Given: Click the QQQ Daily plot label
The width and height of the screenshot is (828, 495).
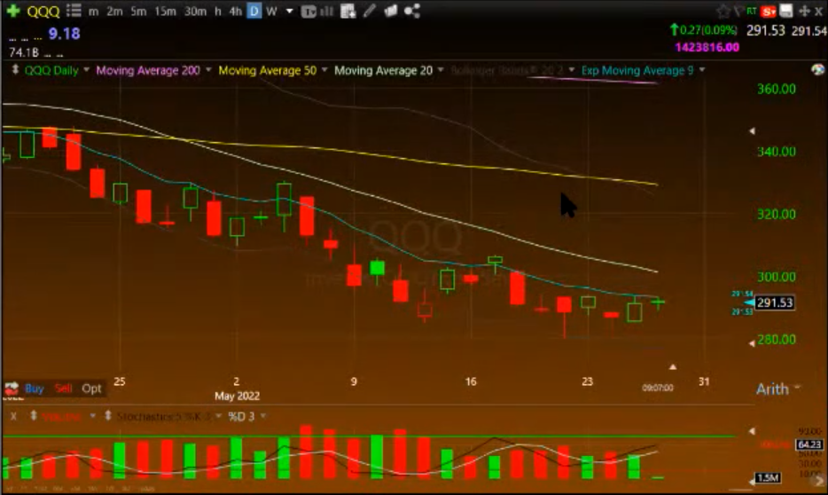Looking at the screenshot, I should [51, 70].
